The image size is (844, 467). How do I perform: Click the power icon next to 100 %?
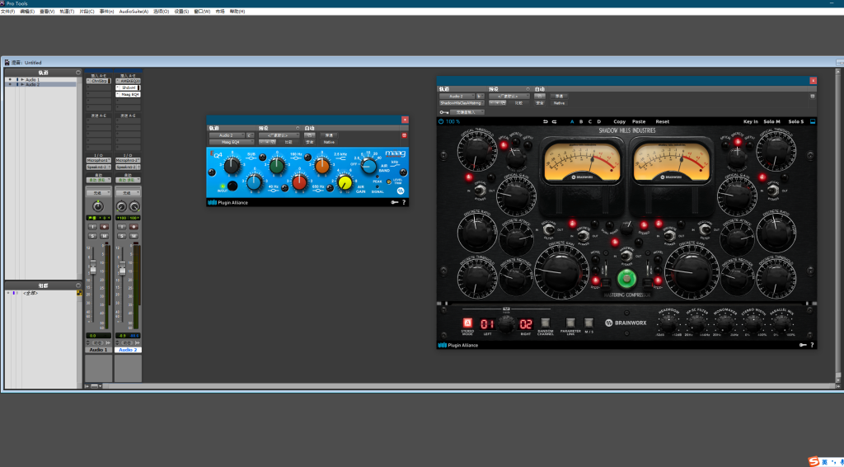[441, 122]
